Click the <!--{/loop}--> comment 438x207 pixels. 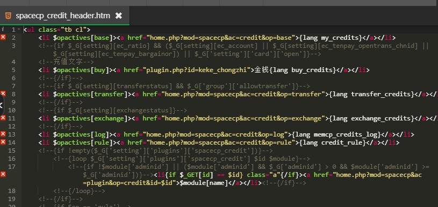[x=80, y=191]
